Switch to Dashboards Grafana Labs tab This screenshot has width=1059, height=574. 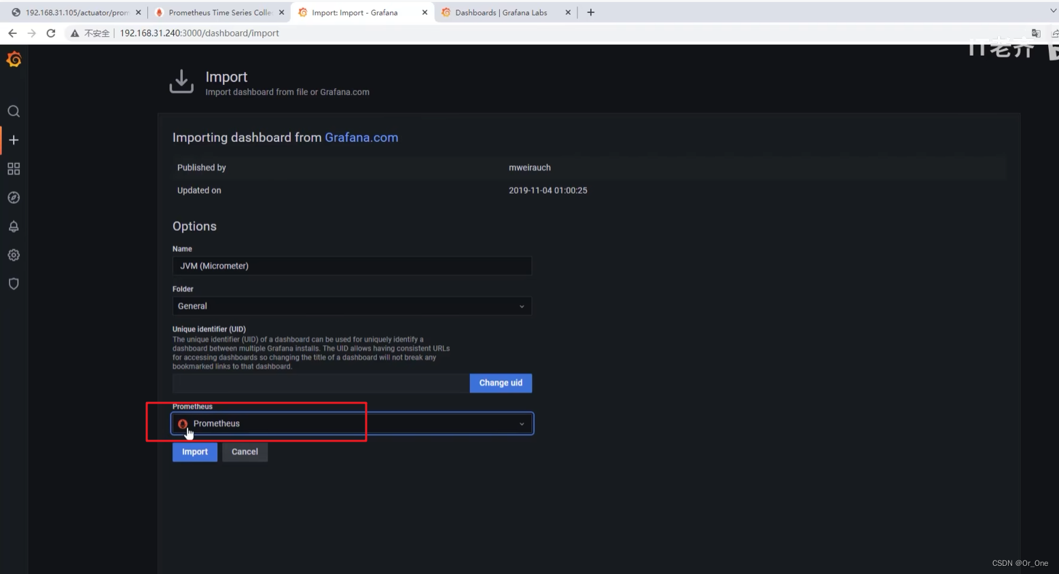(506, 12)
